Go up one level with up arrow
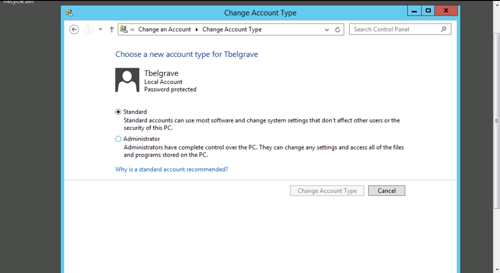Screen dimensions: 500x273 coord(112,30)
